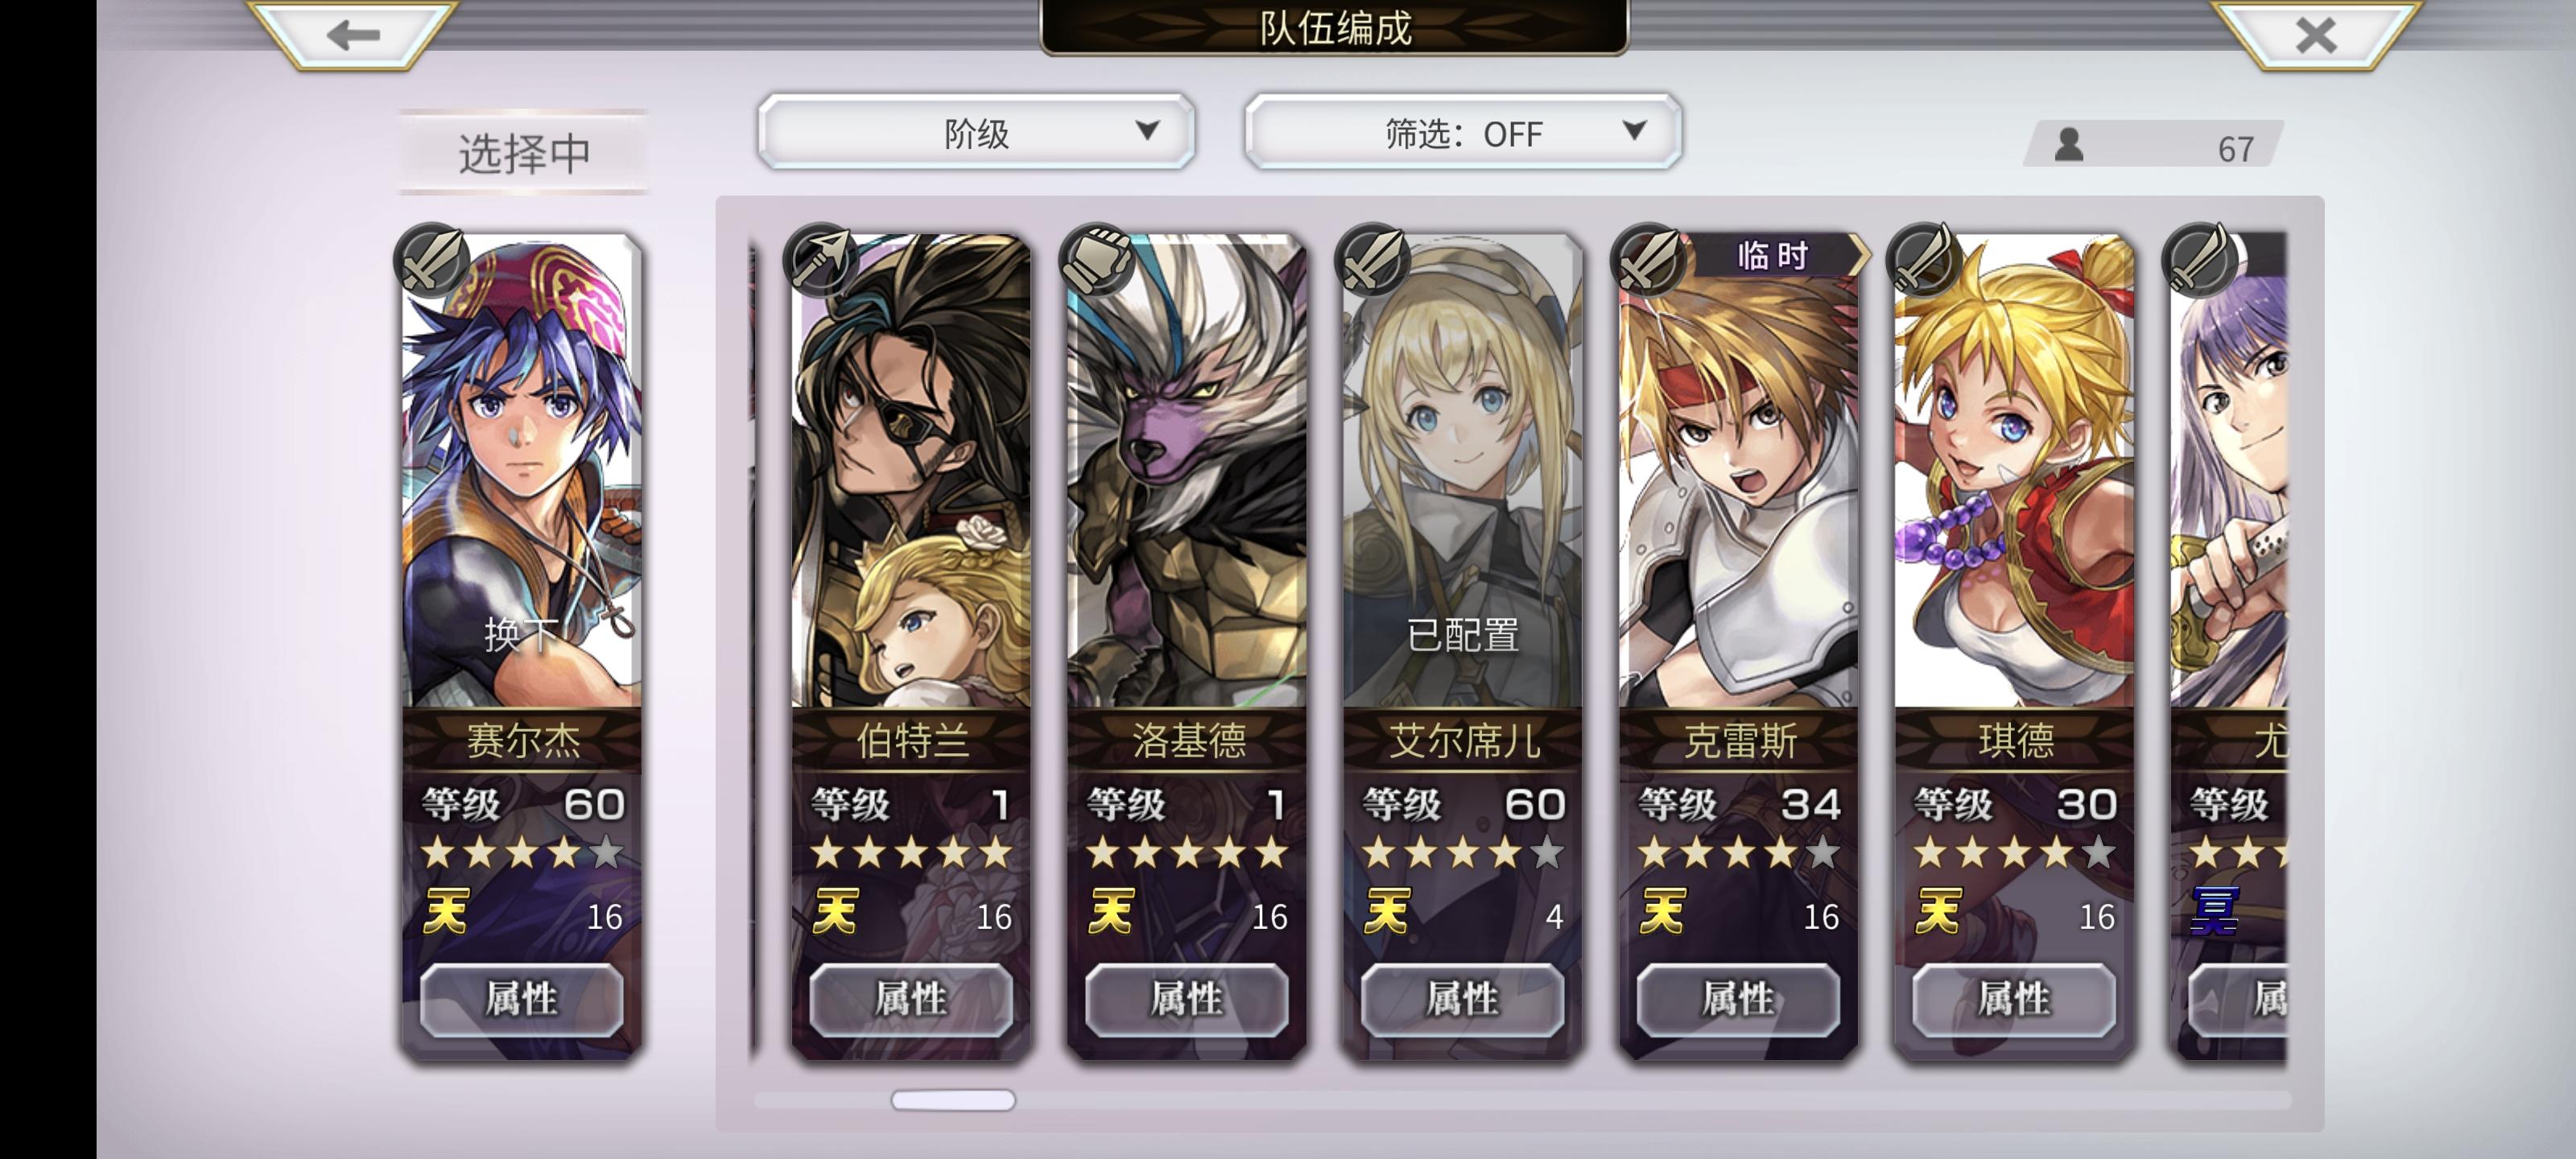Image resolution: width=2576 pixels, height=1159 pixels.
Task: Click the fist weapon icon on 洛基德
Action: (1097, 259)
